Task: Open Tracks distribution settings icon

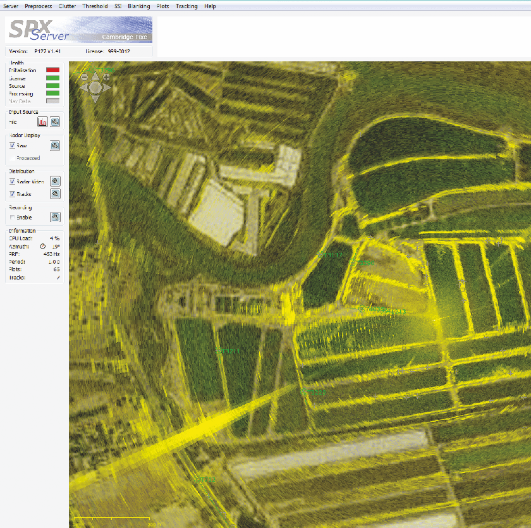Action: [x=55, y=193]
